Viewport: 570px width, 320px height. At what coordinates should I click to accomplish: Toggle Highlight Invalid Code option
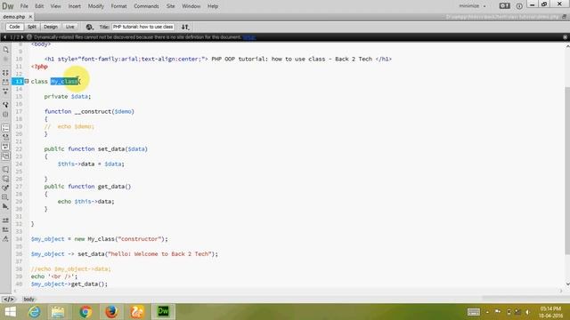5,137
